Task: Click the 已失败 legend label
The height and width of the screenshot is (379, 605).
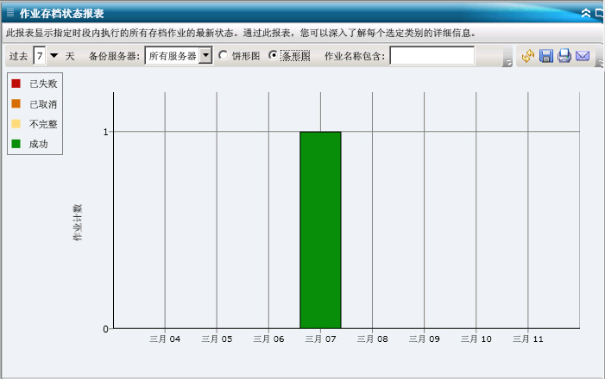Action: [x=43, y=84]
